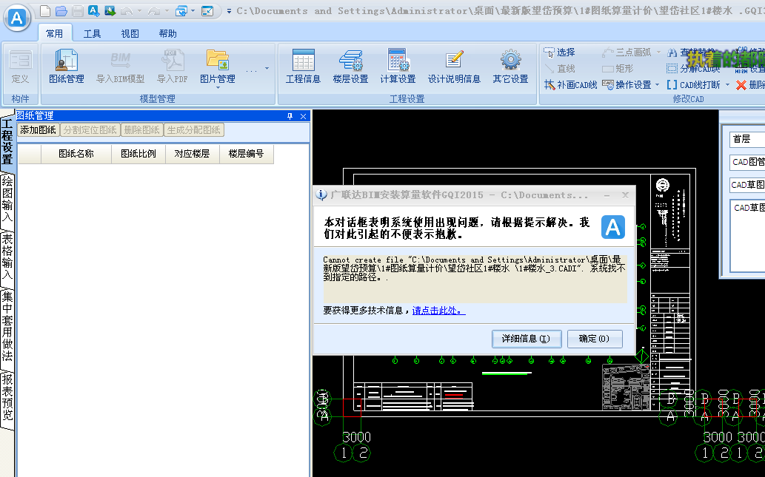Expand the undo history dropdown arrow
The image size is (765, 477).
coord(139,10)
